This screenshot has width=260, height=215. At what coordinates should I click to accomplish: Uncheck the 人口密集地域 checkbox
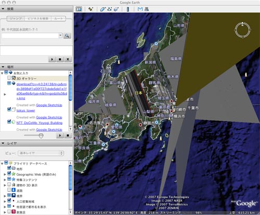9,200
